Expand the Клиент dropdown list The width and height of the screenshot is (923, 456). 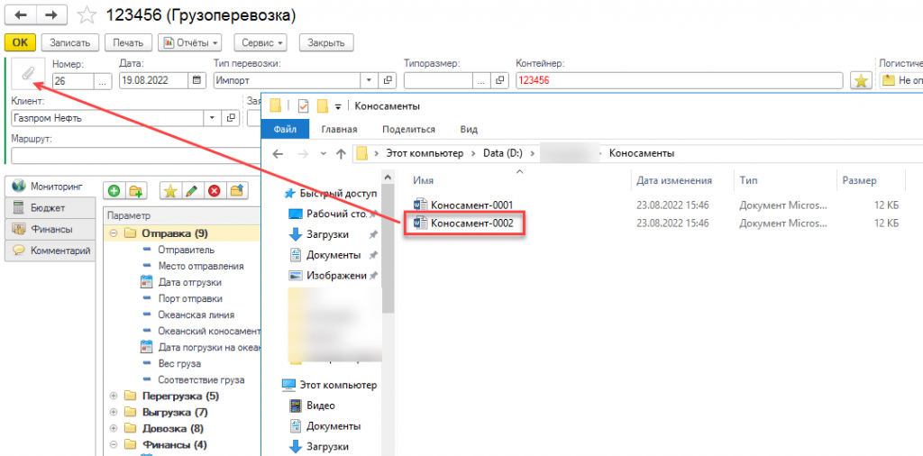point(213,118)
